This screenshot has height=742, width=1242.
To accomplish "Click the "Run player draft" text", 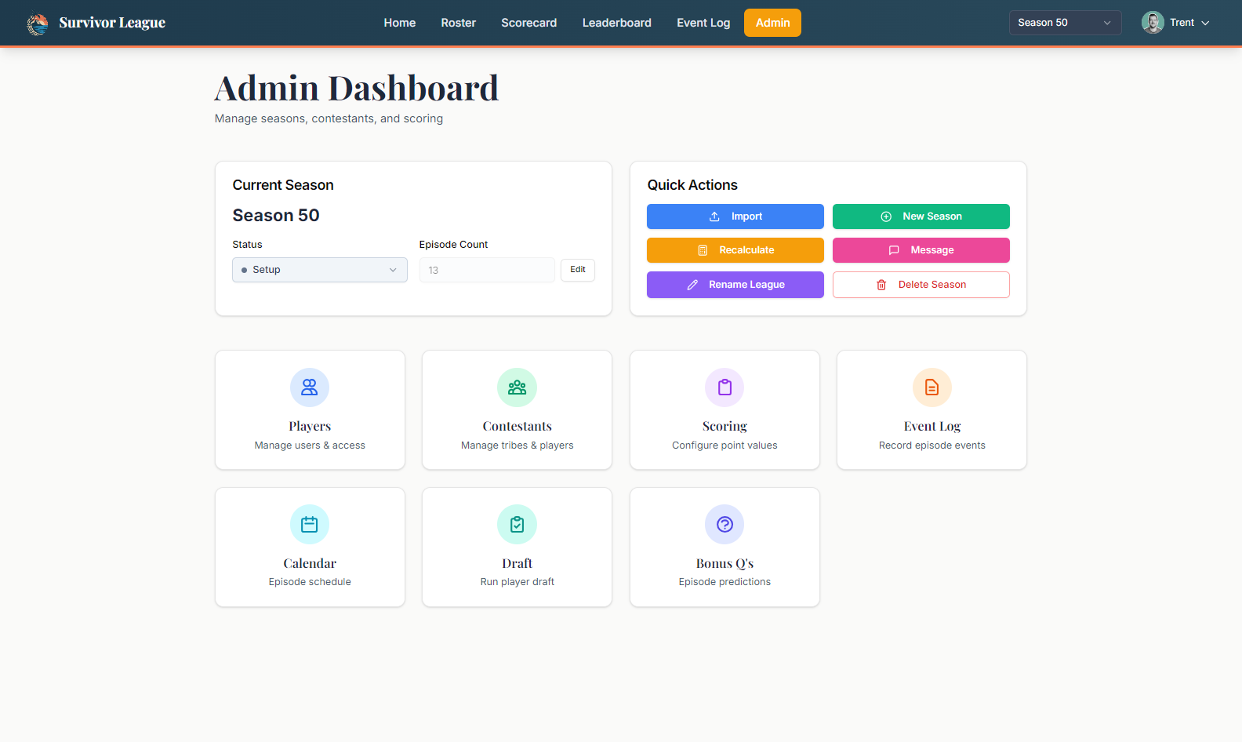I will [x=517, y=582].
